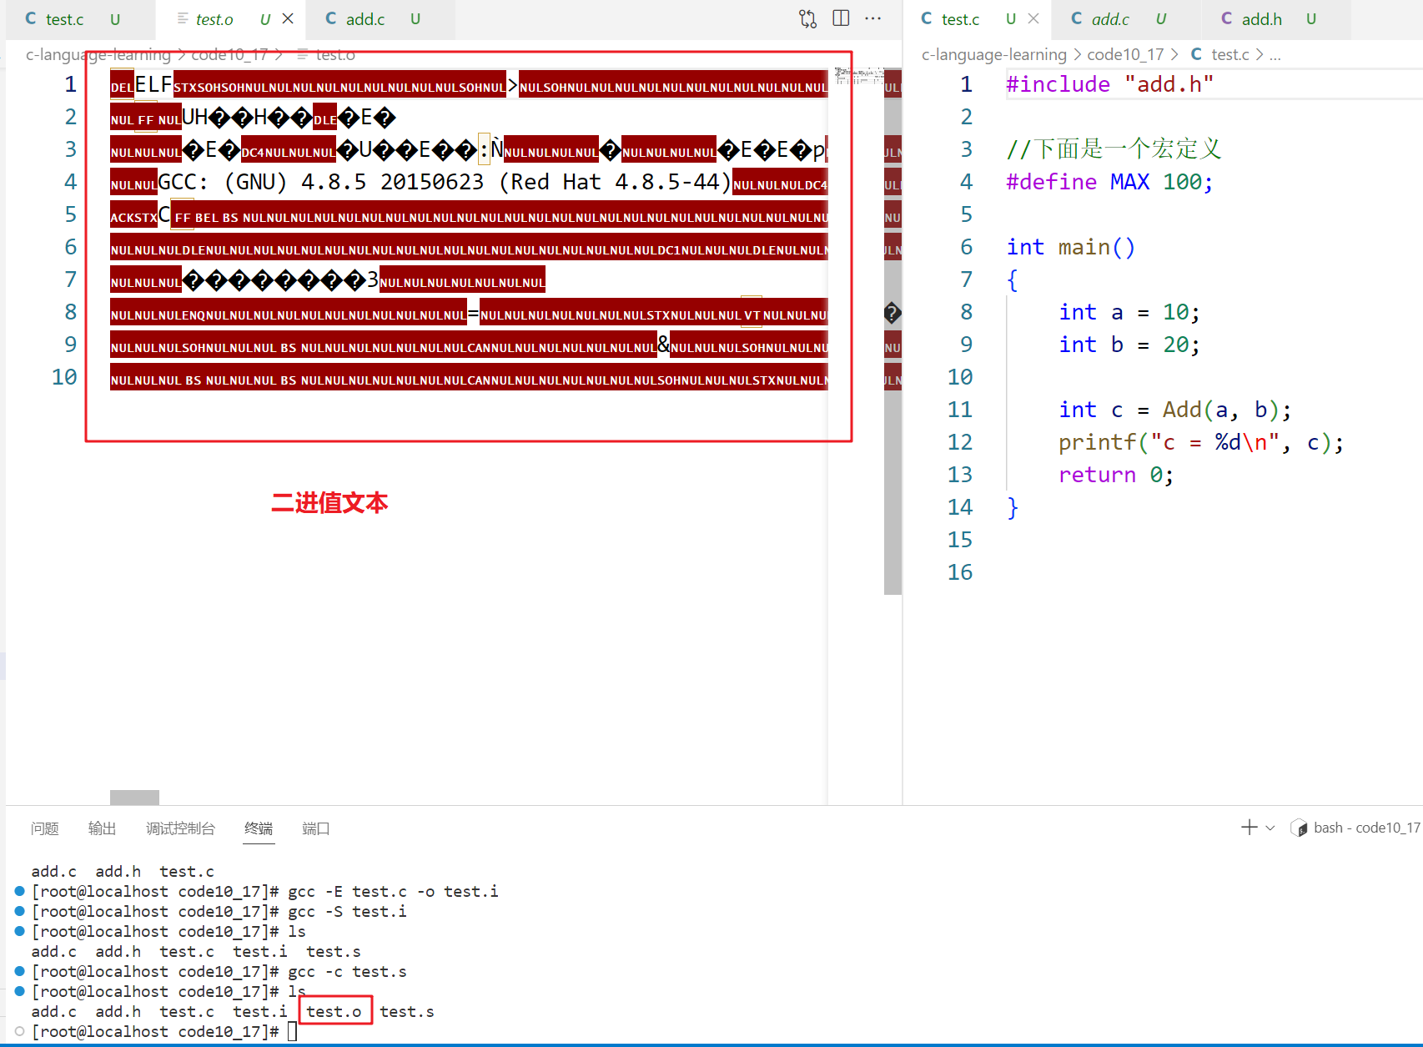Close test.c tab in right editor group
The image size is (1423, 1047).
click(x=1033, y=18)
